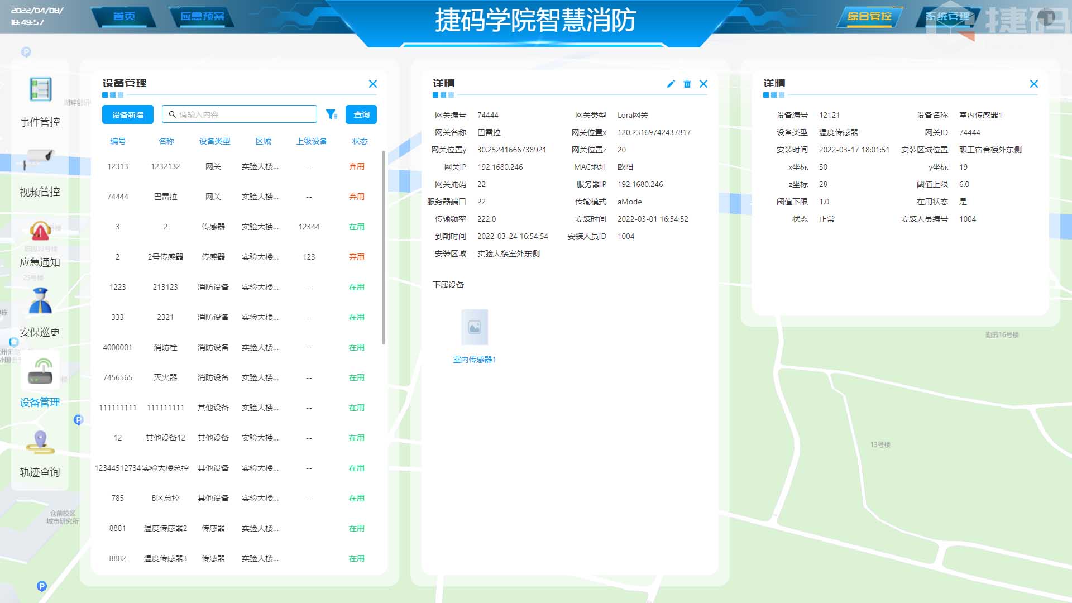
Task: Open the 应急预案 tab
Action: click(x=203, y=16)
